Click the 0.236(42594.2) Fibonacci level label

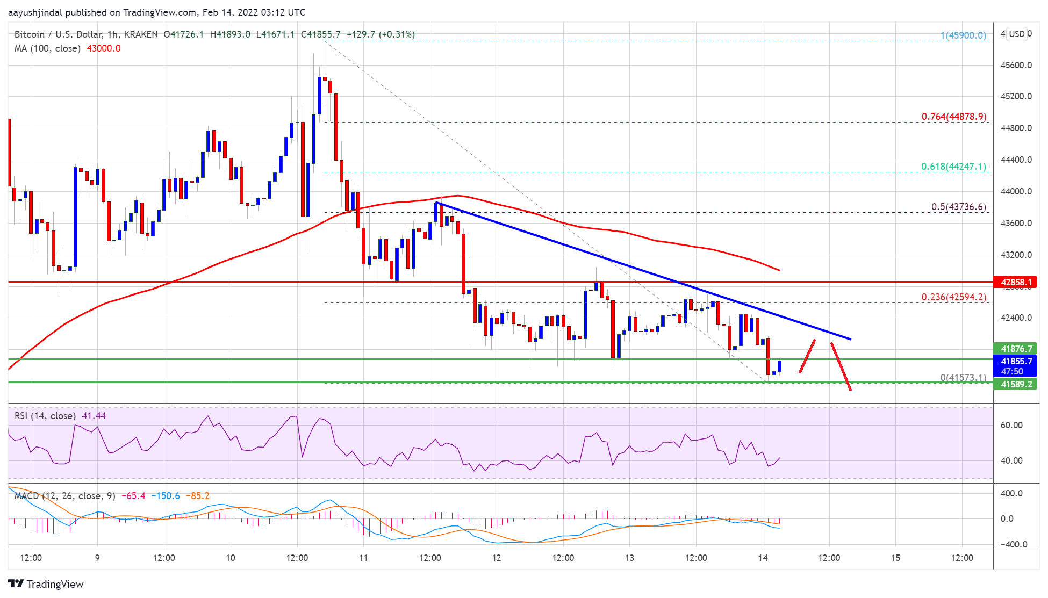pyautogui.click(x=953, y=297)
